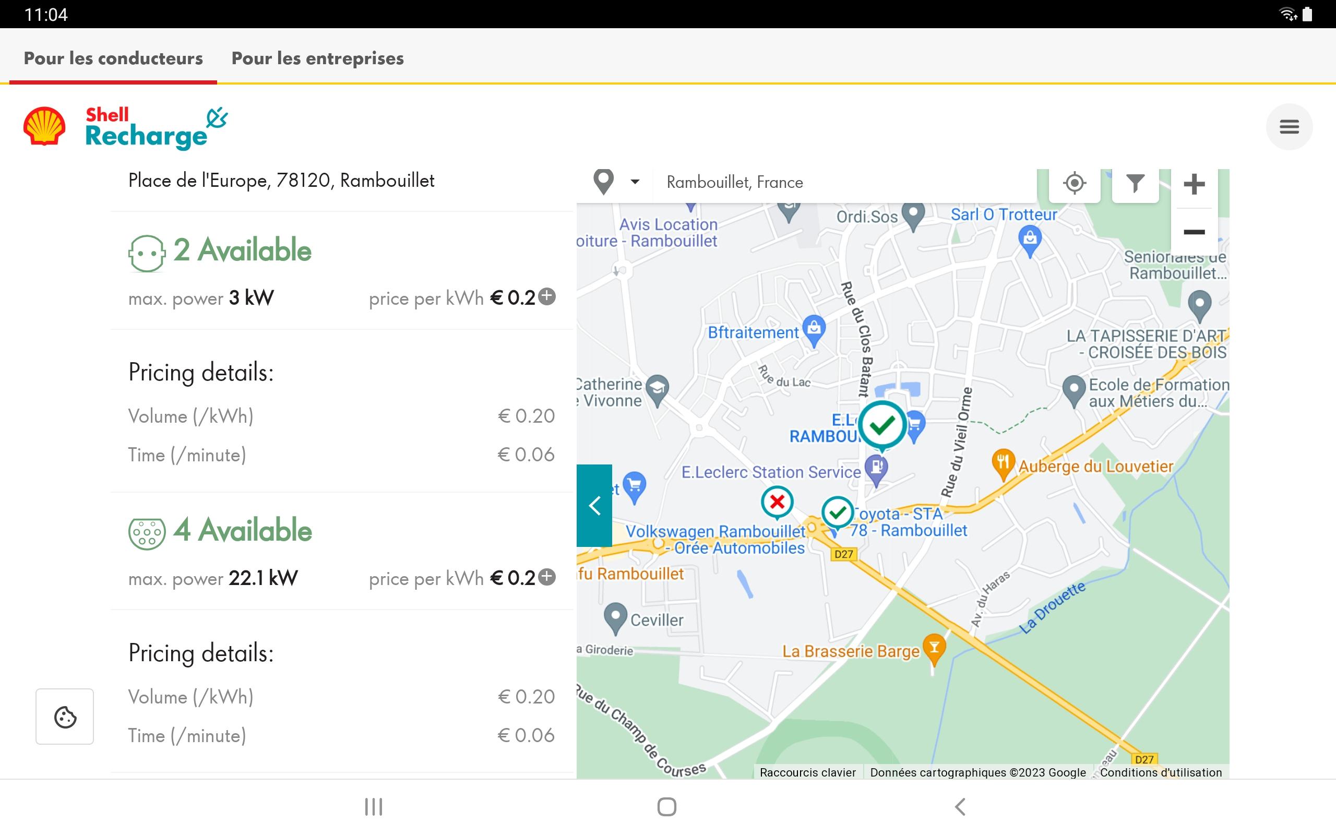Select the unavailable red X charger marker

point(777,503)
